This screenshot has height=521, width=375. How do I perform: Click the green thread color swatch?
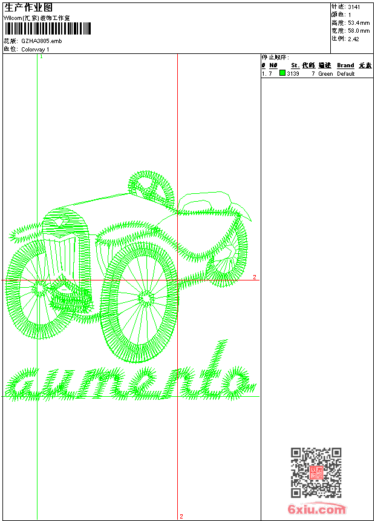tap(282, 73)
